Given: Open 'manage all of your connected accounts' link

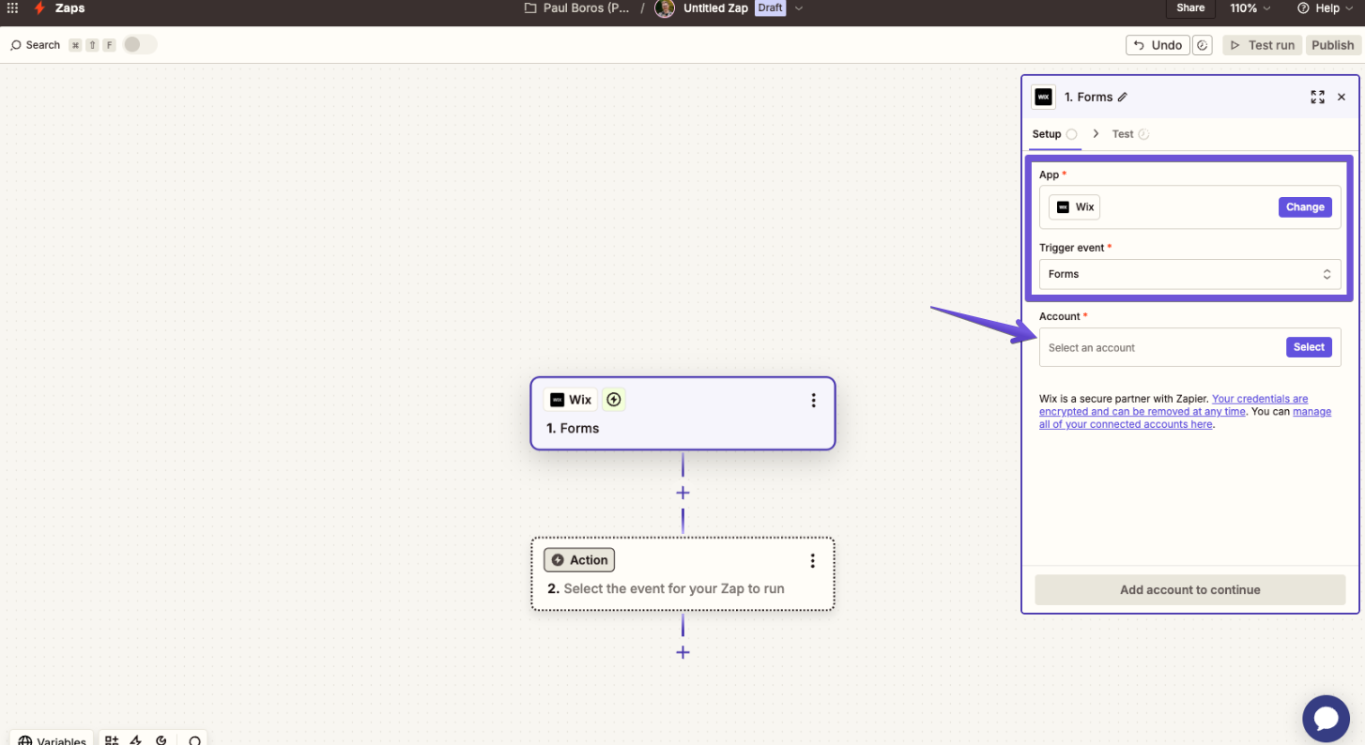Looking at the screenshot, I should point(1185,418).
